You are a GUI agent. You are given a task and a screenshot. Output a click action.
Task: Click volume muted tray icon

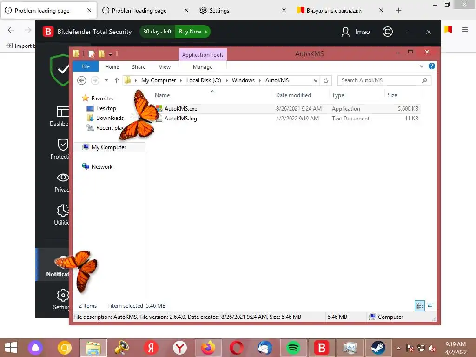tap(432, 348)
